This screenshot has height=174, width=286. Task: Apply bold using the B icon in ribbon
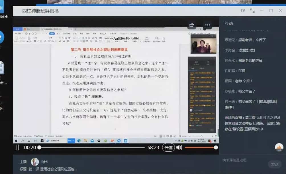[x=35, y=41]
